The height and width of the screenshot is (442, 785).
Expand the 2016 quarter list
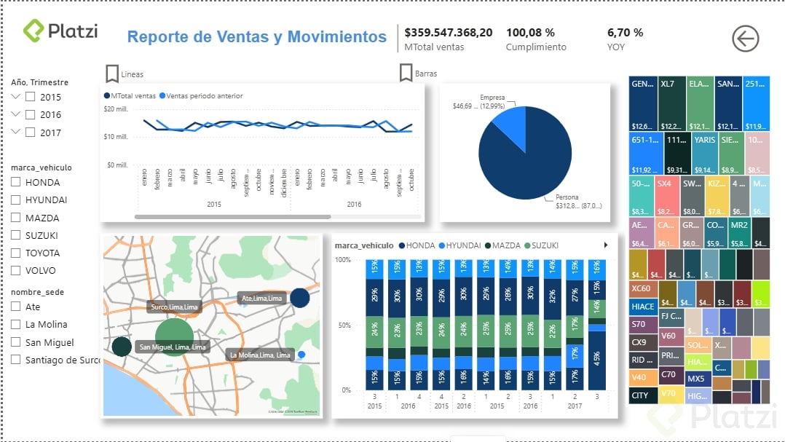point(15,114)
